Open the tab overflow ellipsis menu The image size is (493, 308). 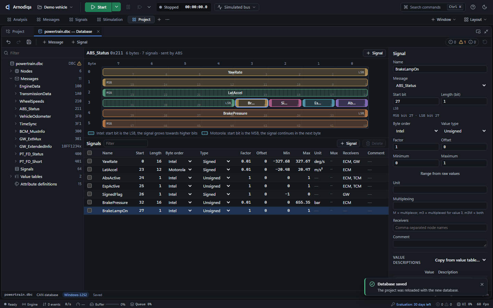pos(167,20)
